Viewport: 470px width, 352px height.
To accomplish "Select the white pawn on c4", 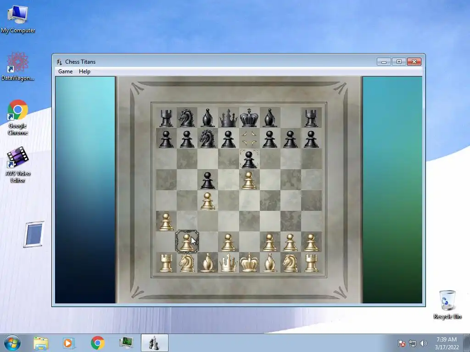I will 207,201.
